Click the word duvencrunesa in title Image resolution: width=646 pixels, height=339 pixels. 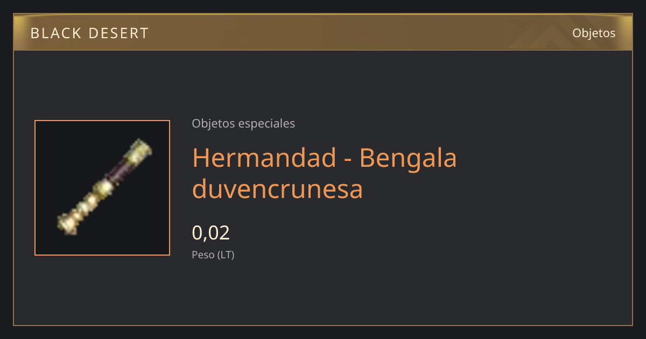point(277,189)
